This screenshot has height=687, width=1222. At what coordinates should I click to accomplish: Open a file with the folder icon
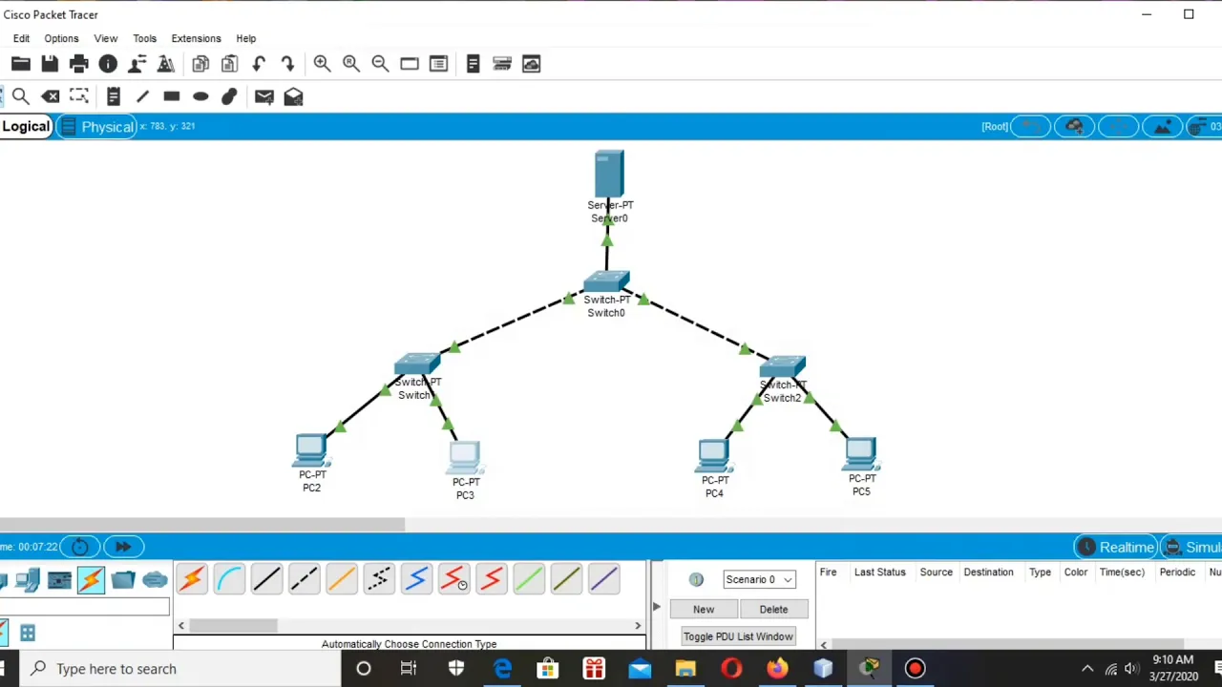20,64
